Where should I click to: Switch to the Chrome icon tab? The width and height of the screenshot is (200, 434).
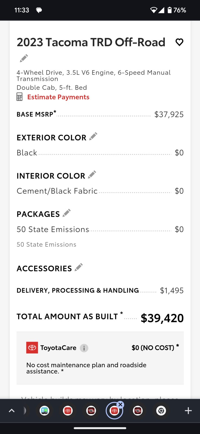pyautogui.click(x=161, y=411)
